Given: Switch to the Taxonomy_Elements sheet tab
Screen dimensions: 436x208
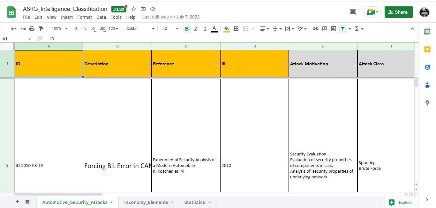Looking at the screenshot, I should click(x=148, y=202).
